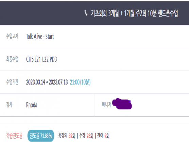The width and height of the screenshot is (189, 142).
Task: Select the 수업교재 label
Action: tap(12, 36)
